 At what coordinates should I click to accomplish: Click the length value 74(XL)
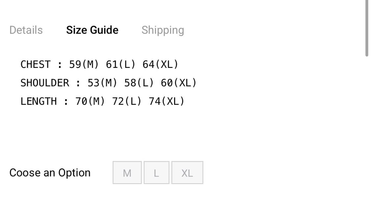tap(166, 101)
